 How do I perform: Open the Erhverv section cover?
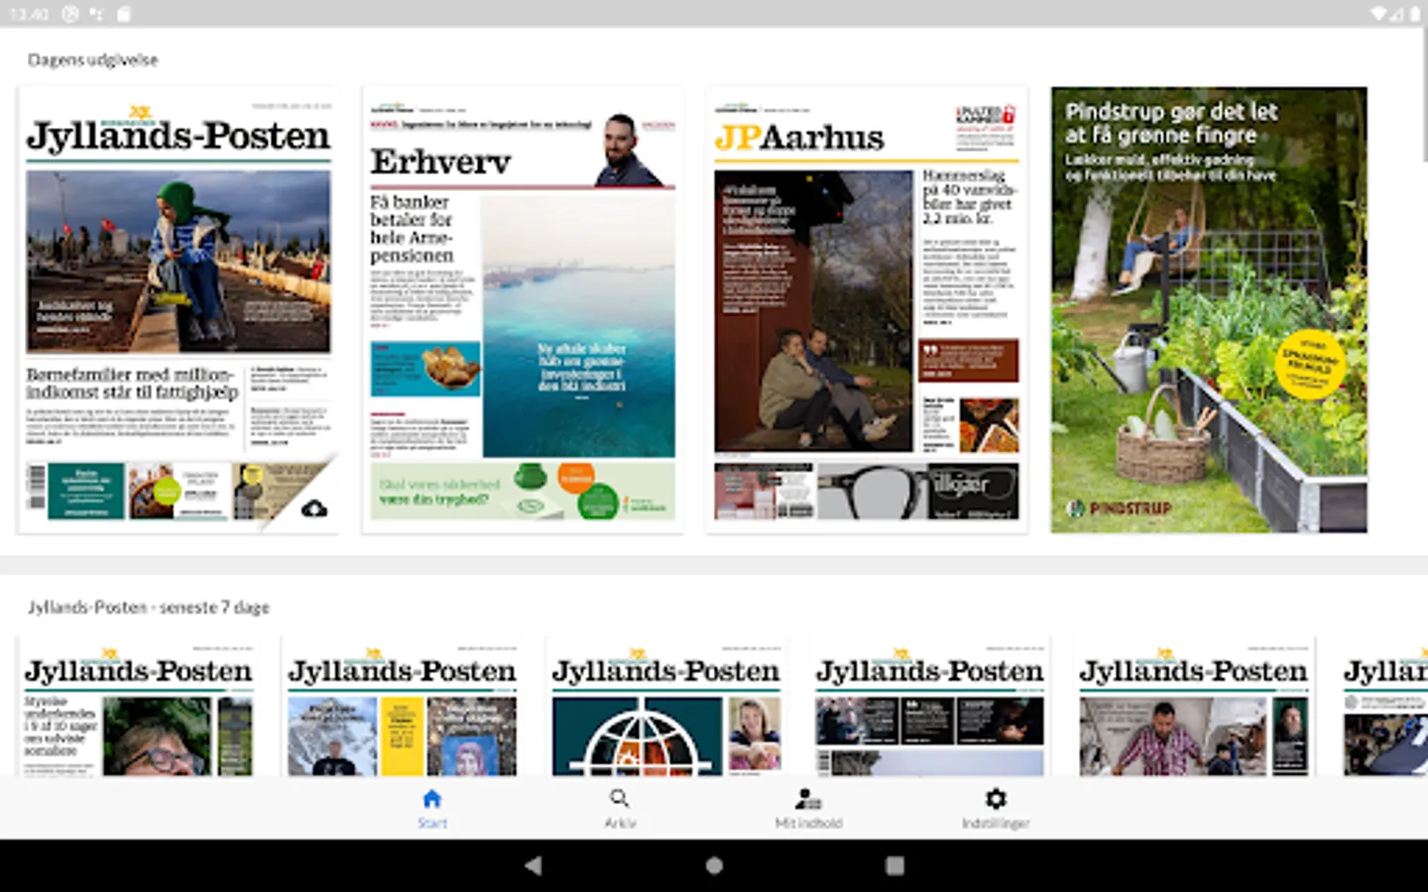pyautogui.click(x=523, y=310)
